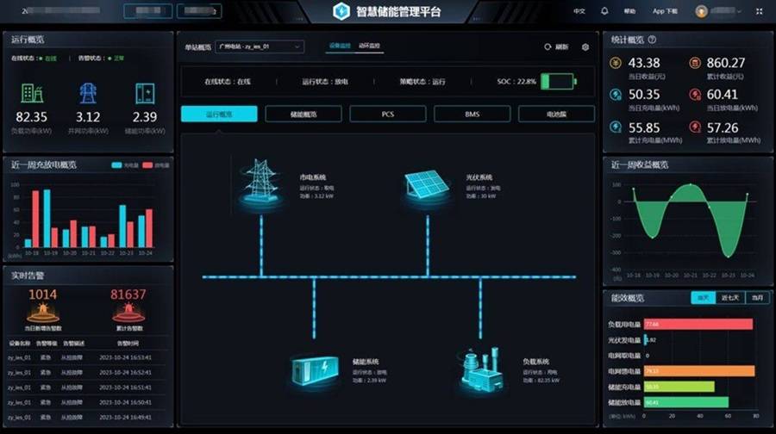This screenshot has height=434, width=776.
Task: Toggle the red discharge legend swatch
Action: pos(147,165)
